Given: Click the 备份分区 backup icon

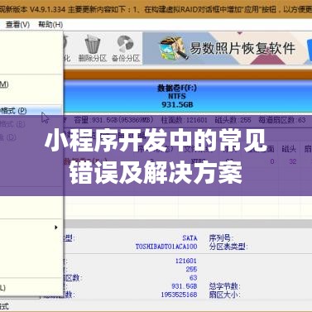Looking at the screenshot, I should pyautogui.click(x=125, y=44).
